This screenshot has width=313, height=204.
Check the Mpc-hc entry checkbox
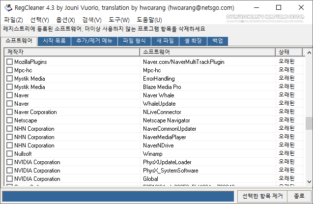coord(10,70)
